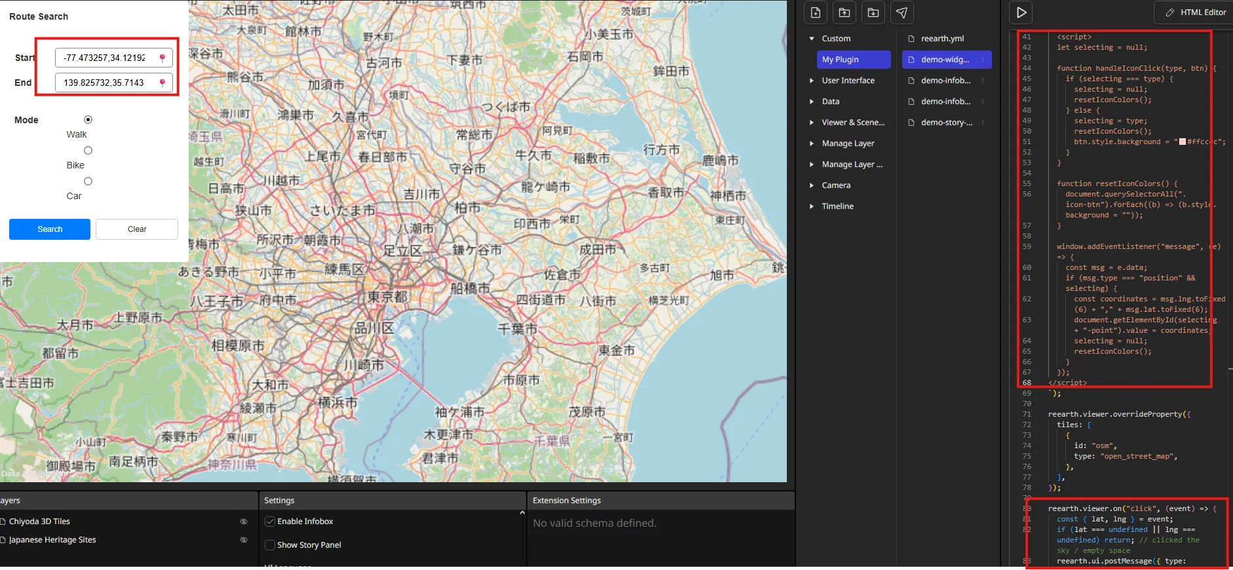Open the demo-widg file
1233x570 pixels.
point(947,60)
